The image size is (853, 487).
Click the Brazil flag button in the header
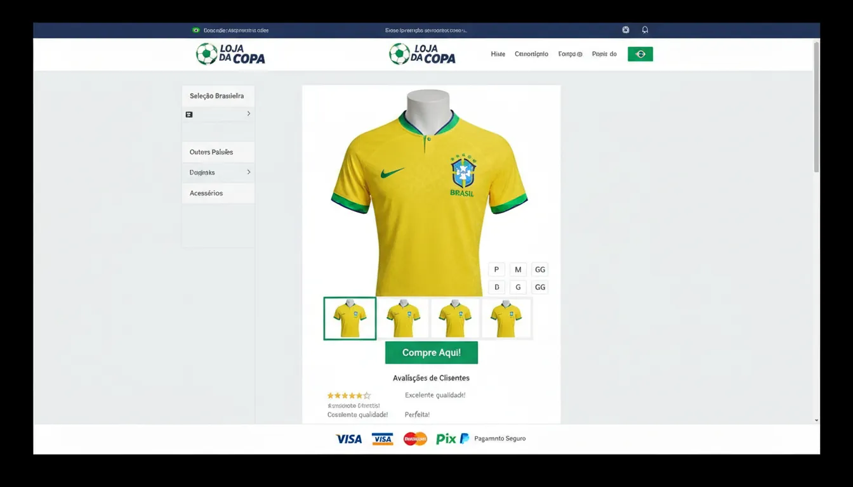(640, 54)
